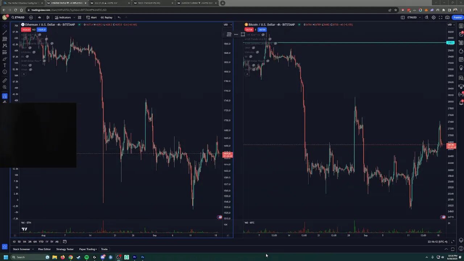Click the Trade button in bottom panel

[x=104, y=249]
